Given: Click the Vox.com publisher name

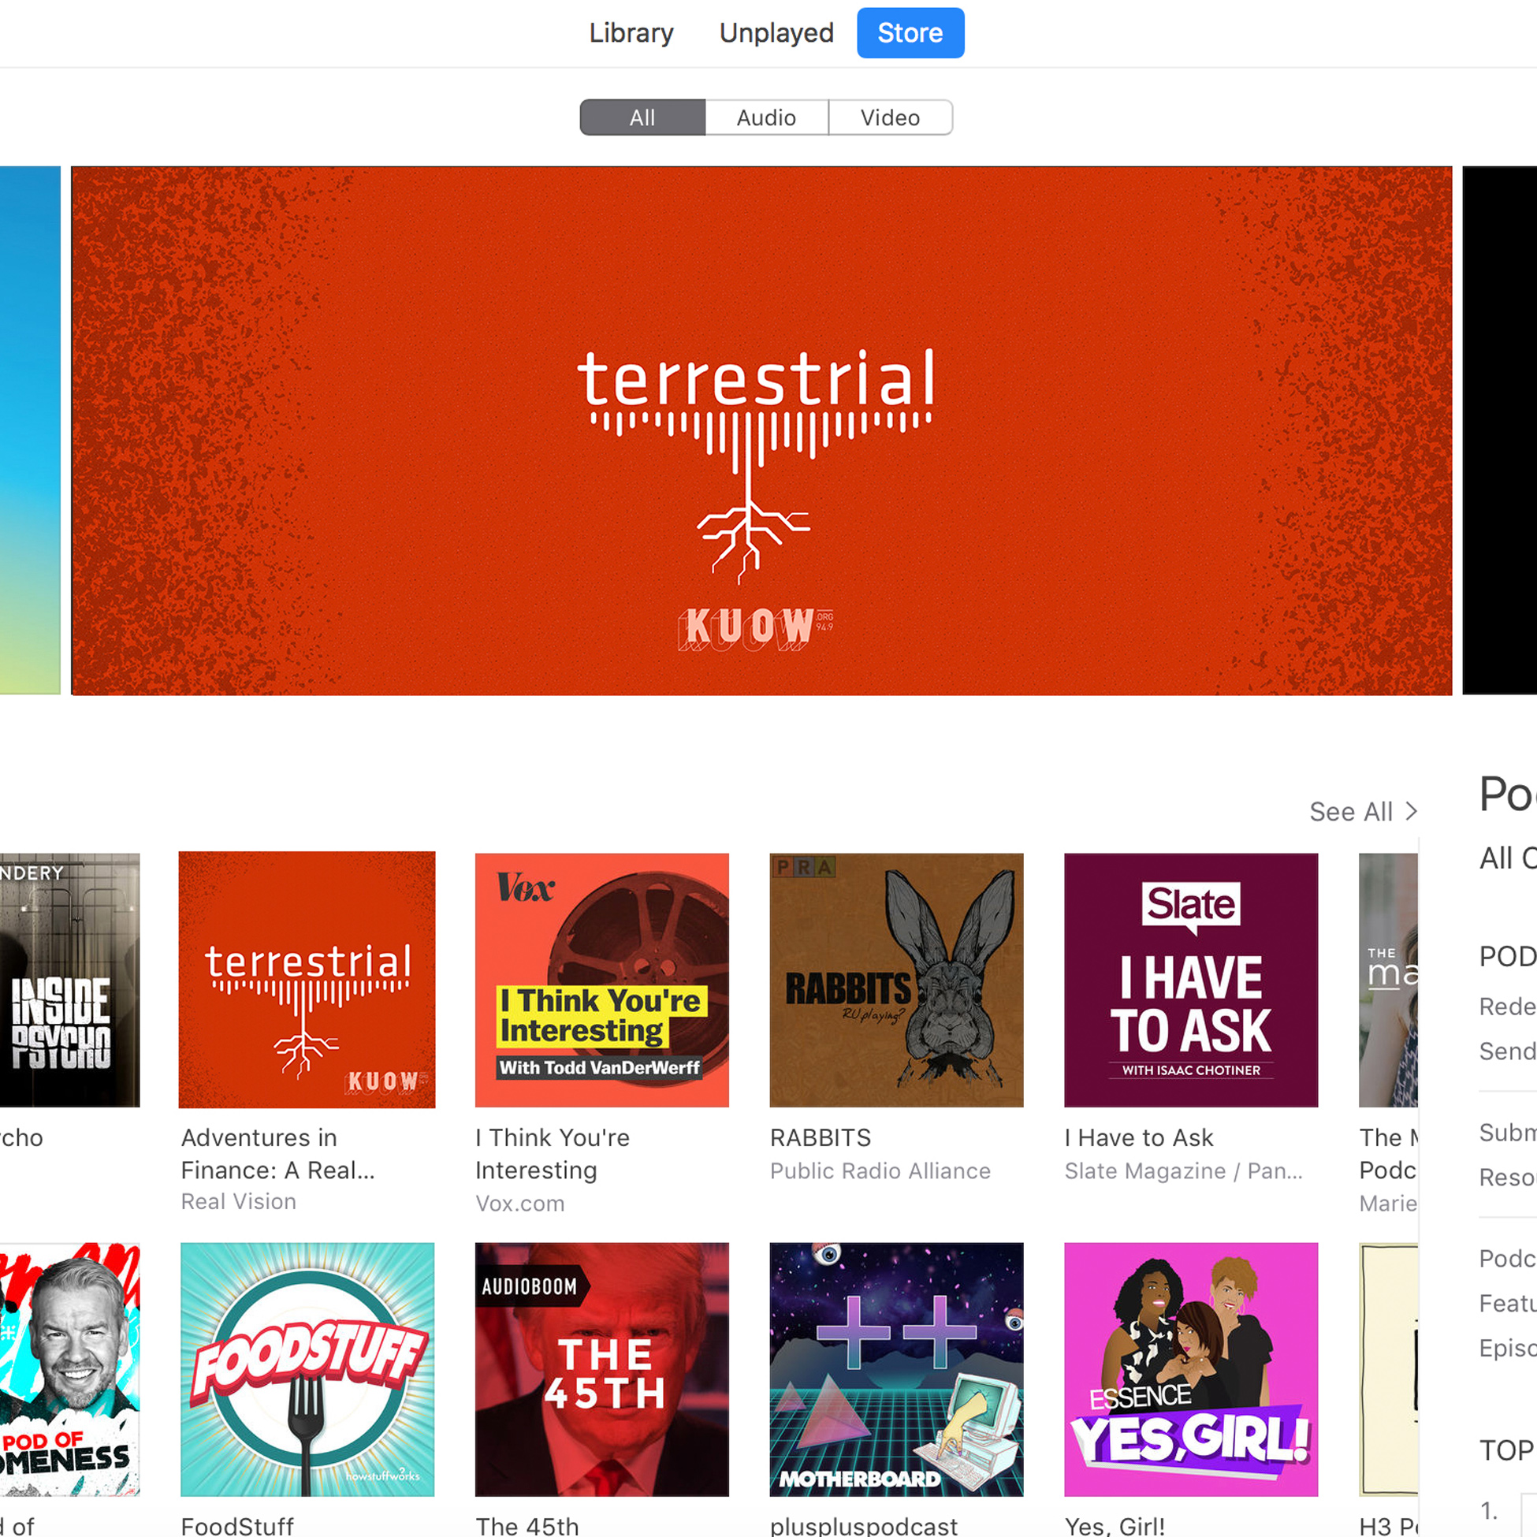Looking at the screenshot, I should (520, 1203).
